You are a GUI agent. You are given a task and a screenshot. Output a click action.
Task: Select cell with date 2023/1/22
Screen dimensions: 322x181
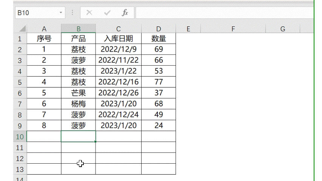pos(119,71)
